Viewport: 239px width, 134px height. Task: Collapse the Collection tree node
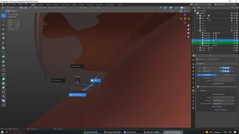[195, 13]
